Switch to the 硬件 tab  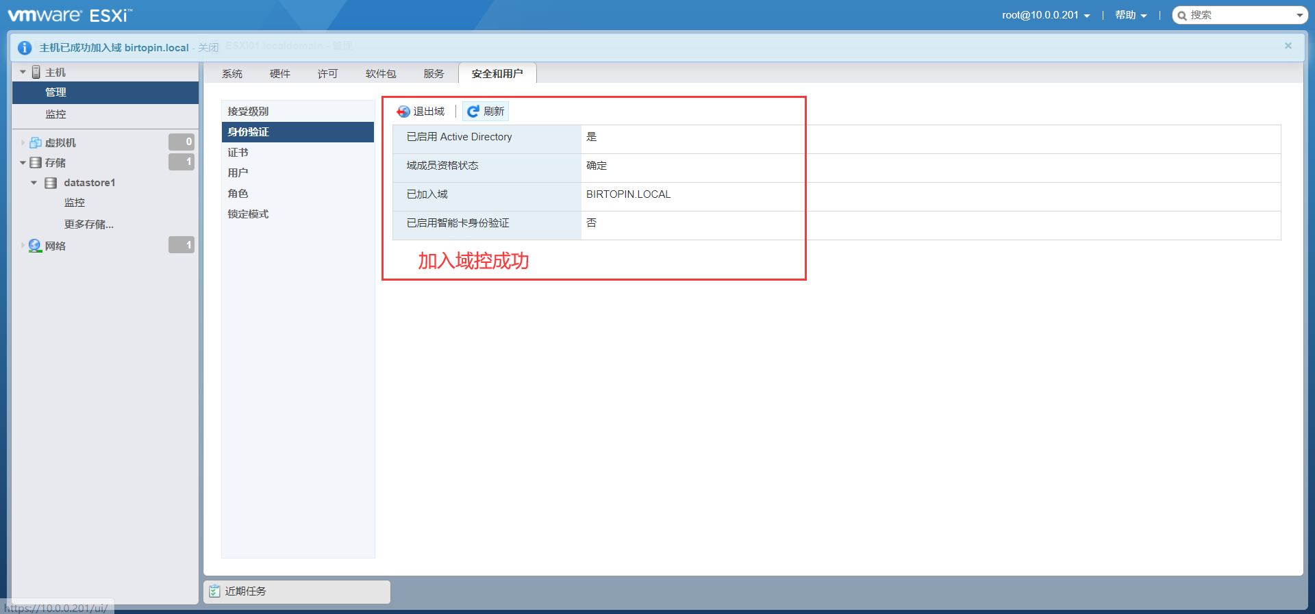[280, 73]
